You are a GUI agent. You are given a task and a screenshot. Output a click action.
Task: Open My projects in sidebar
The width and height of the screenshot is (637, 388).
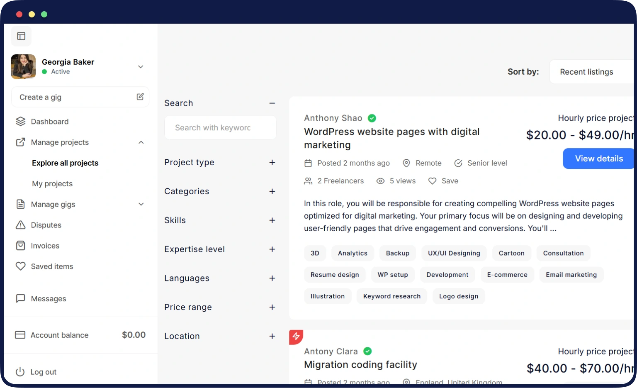pos(52,183)
